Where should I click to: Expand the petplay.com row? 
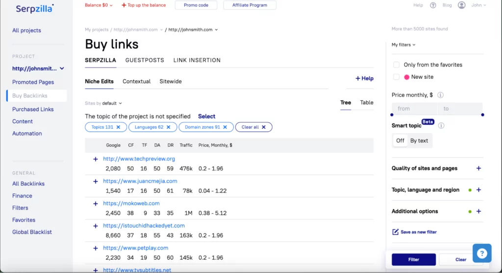pos(96,248)
